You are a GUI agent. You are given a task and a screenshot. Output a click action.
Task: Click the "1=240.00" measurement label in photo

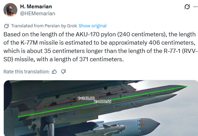click(86, 98)
